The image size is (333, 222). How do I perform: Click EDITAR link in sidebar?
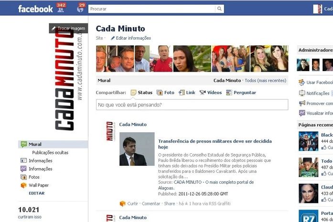[36, 193]
